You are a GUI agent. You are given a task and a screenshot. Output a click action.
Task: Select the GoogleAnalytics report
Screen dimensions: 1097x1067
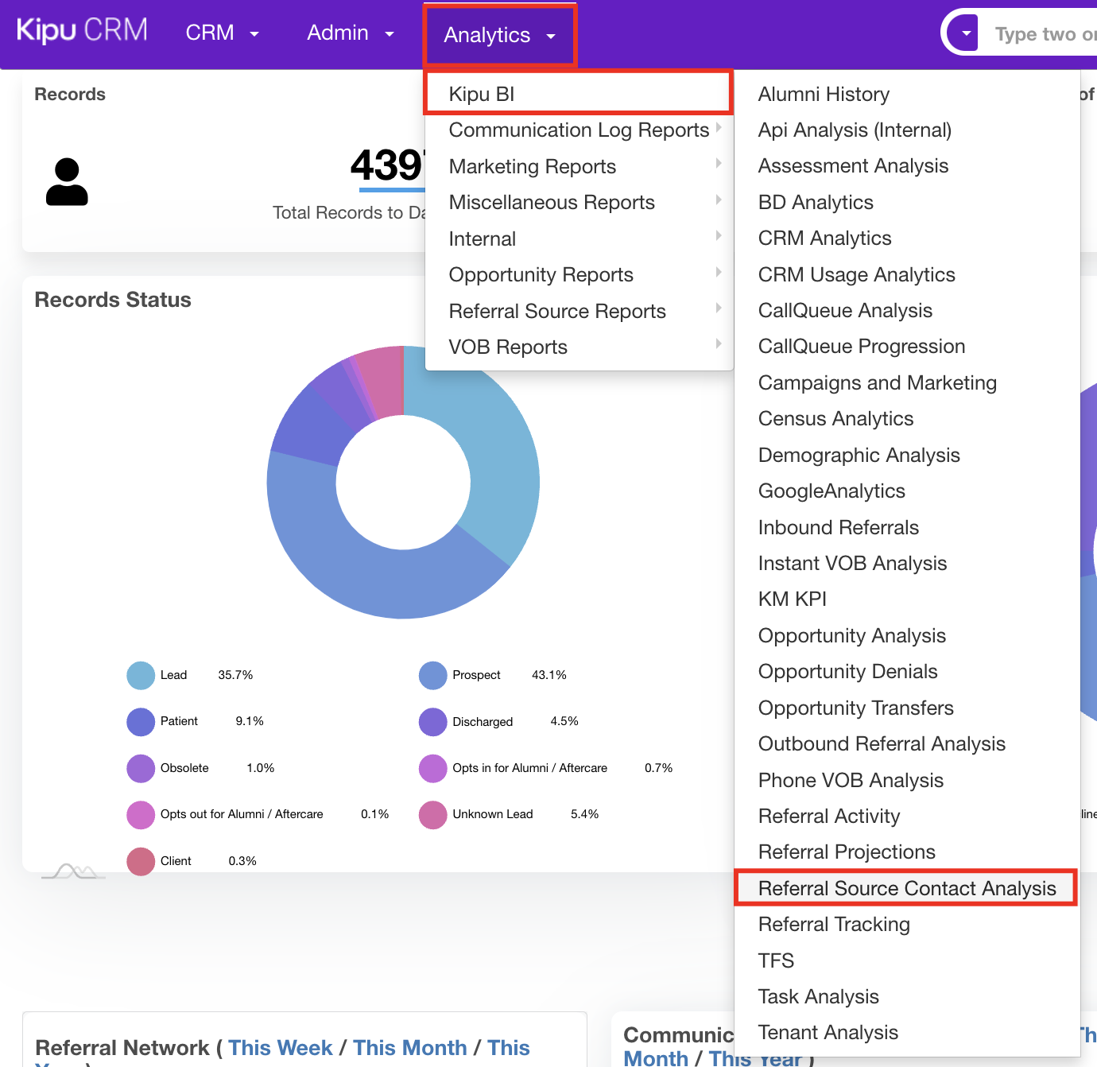pyautogui.click(x=831, y=491)
